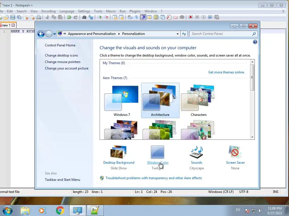289x216 pixels.
Task: Click the Save All icon in Notepad++
Action: (x=19, y=17)
